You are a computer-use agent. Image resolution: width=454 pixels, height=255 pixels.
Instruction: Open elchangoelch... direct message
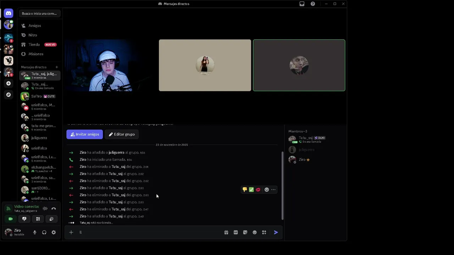[x=40, y=169]
